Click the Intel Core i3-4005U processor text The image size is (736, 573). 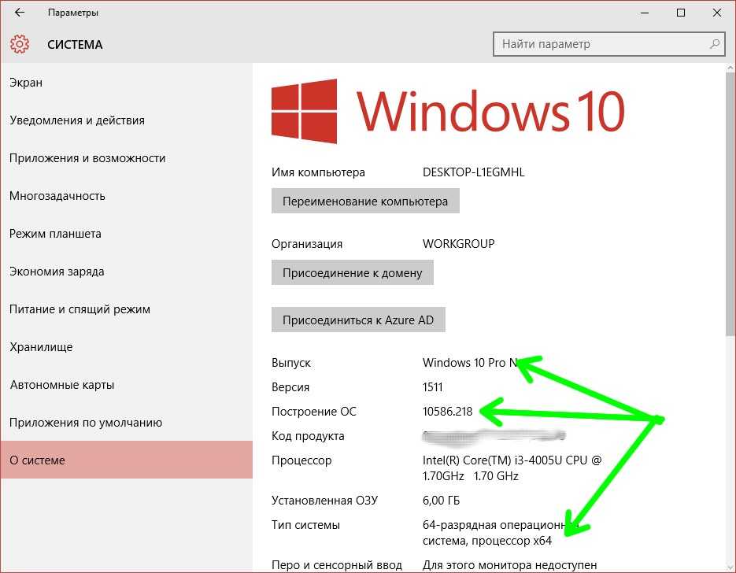512,468
